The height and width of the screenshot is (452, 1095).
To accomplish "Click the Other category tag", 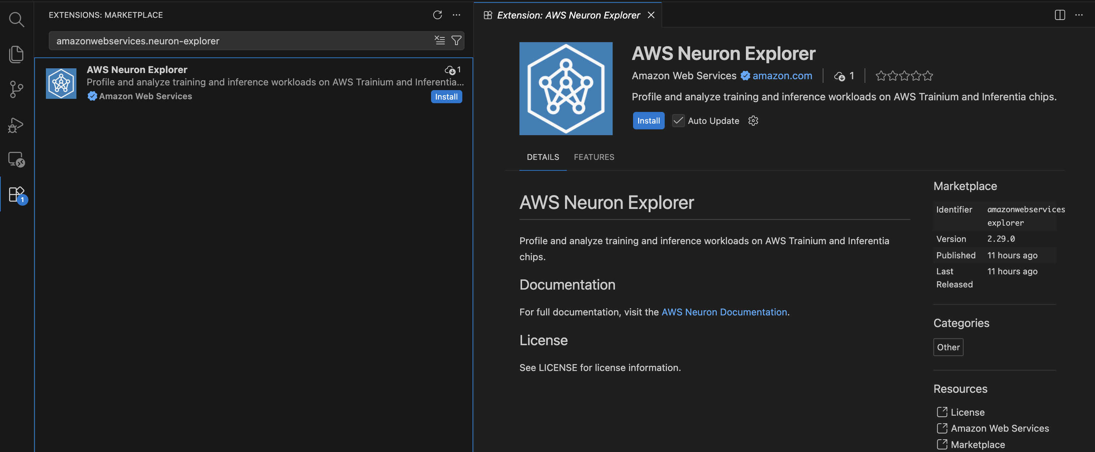I will click(948, 347).
